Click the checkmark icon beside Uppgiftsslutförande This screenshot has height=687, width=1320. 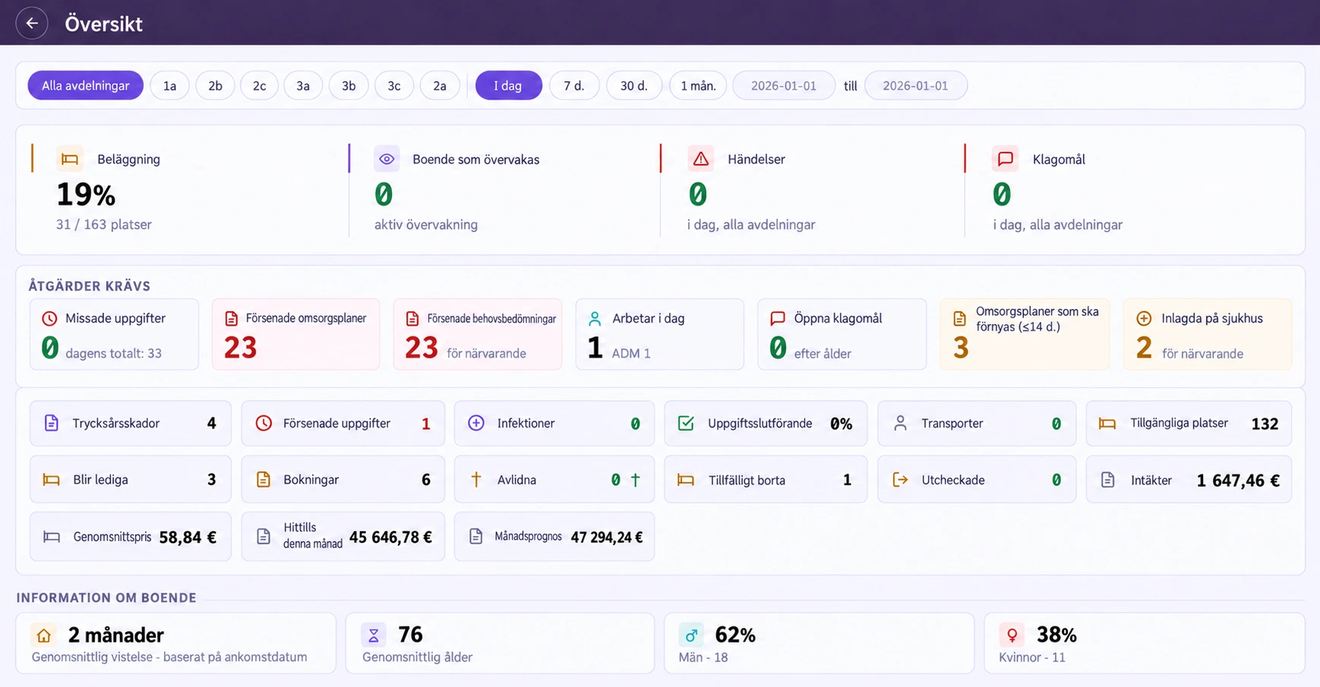[686, 423]
